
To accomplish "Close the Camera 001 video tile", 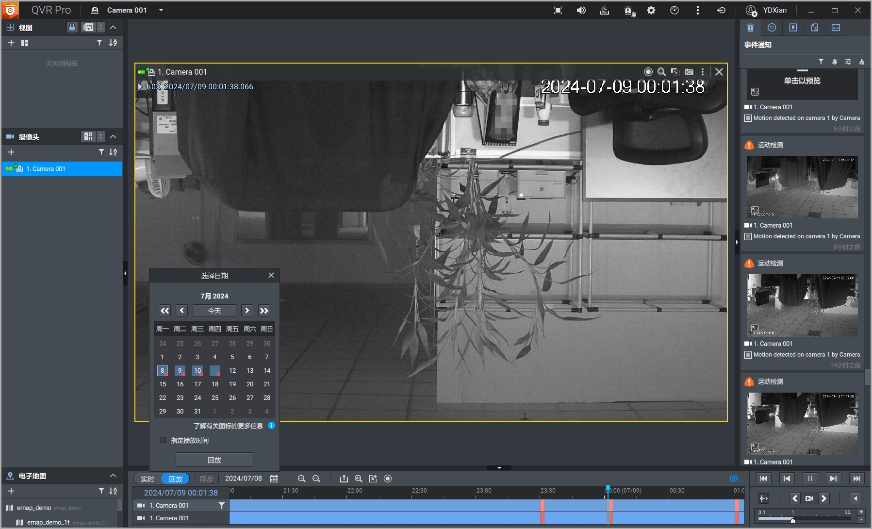I will coord(719,72).
